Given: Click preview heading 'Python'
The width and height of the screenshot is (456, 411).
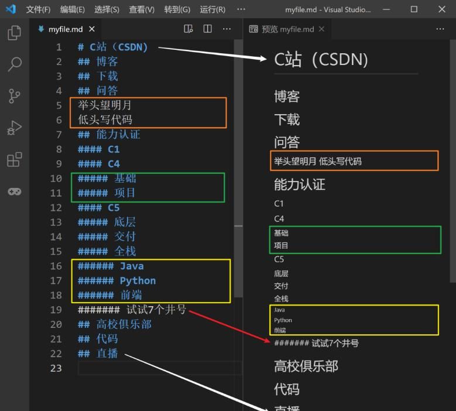Looking at the screenshot, I should pos(283,320).
